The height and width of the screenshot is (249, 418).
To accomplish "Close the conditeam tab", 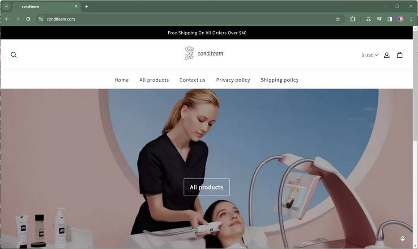I will click(76, 6).
